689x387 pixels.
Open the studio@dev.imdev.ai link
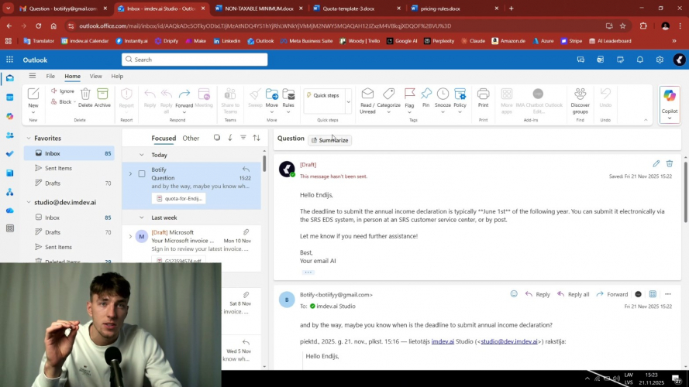[509, 341]
